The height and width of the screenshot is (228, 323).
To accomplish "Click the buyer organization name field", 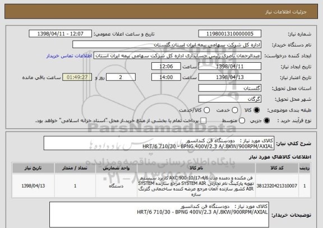I will (167, 45).
